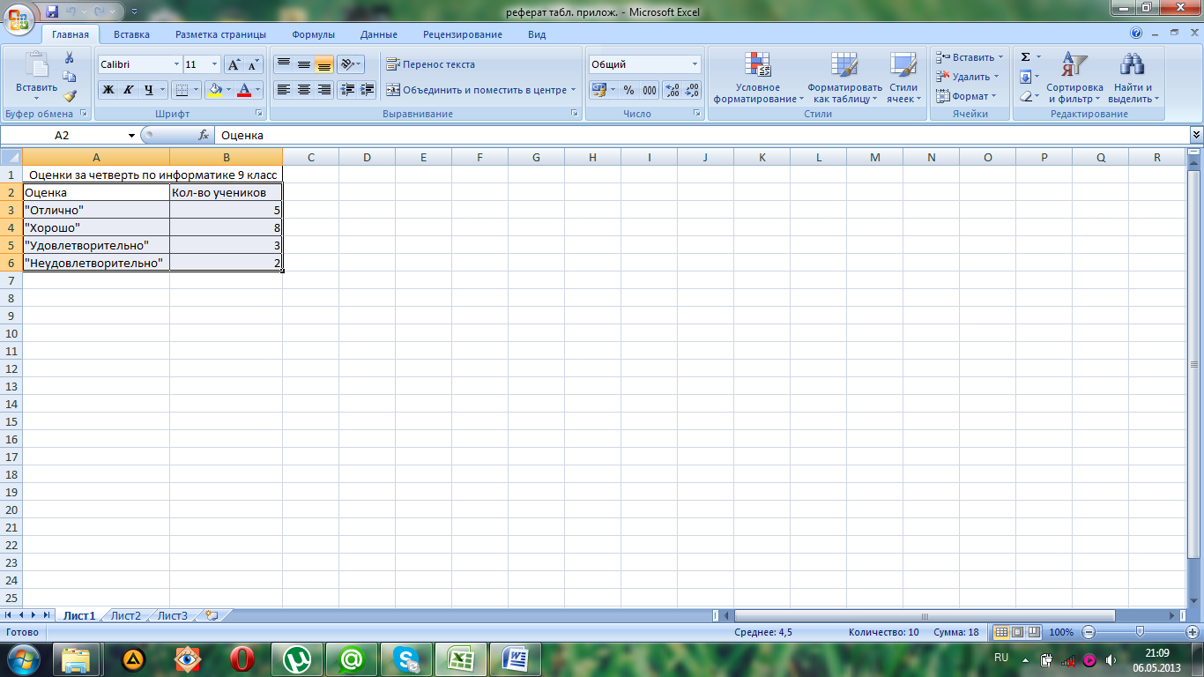Click the Cut scissors icon
Viewport: 1204px width, 677px height.
[x=70, y=58]
